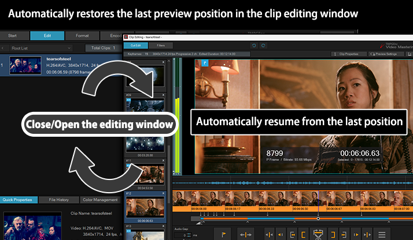Click the Clip Editing window title icon

[126, 37]
